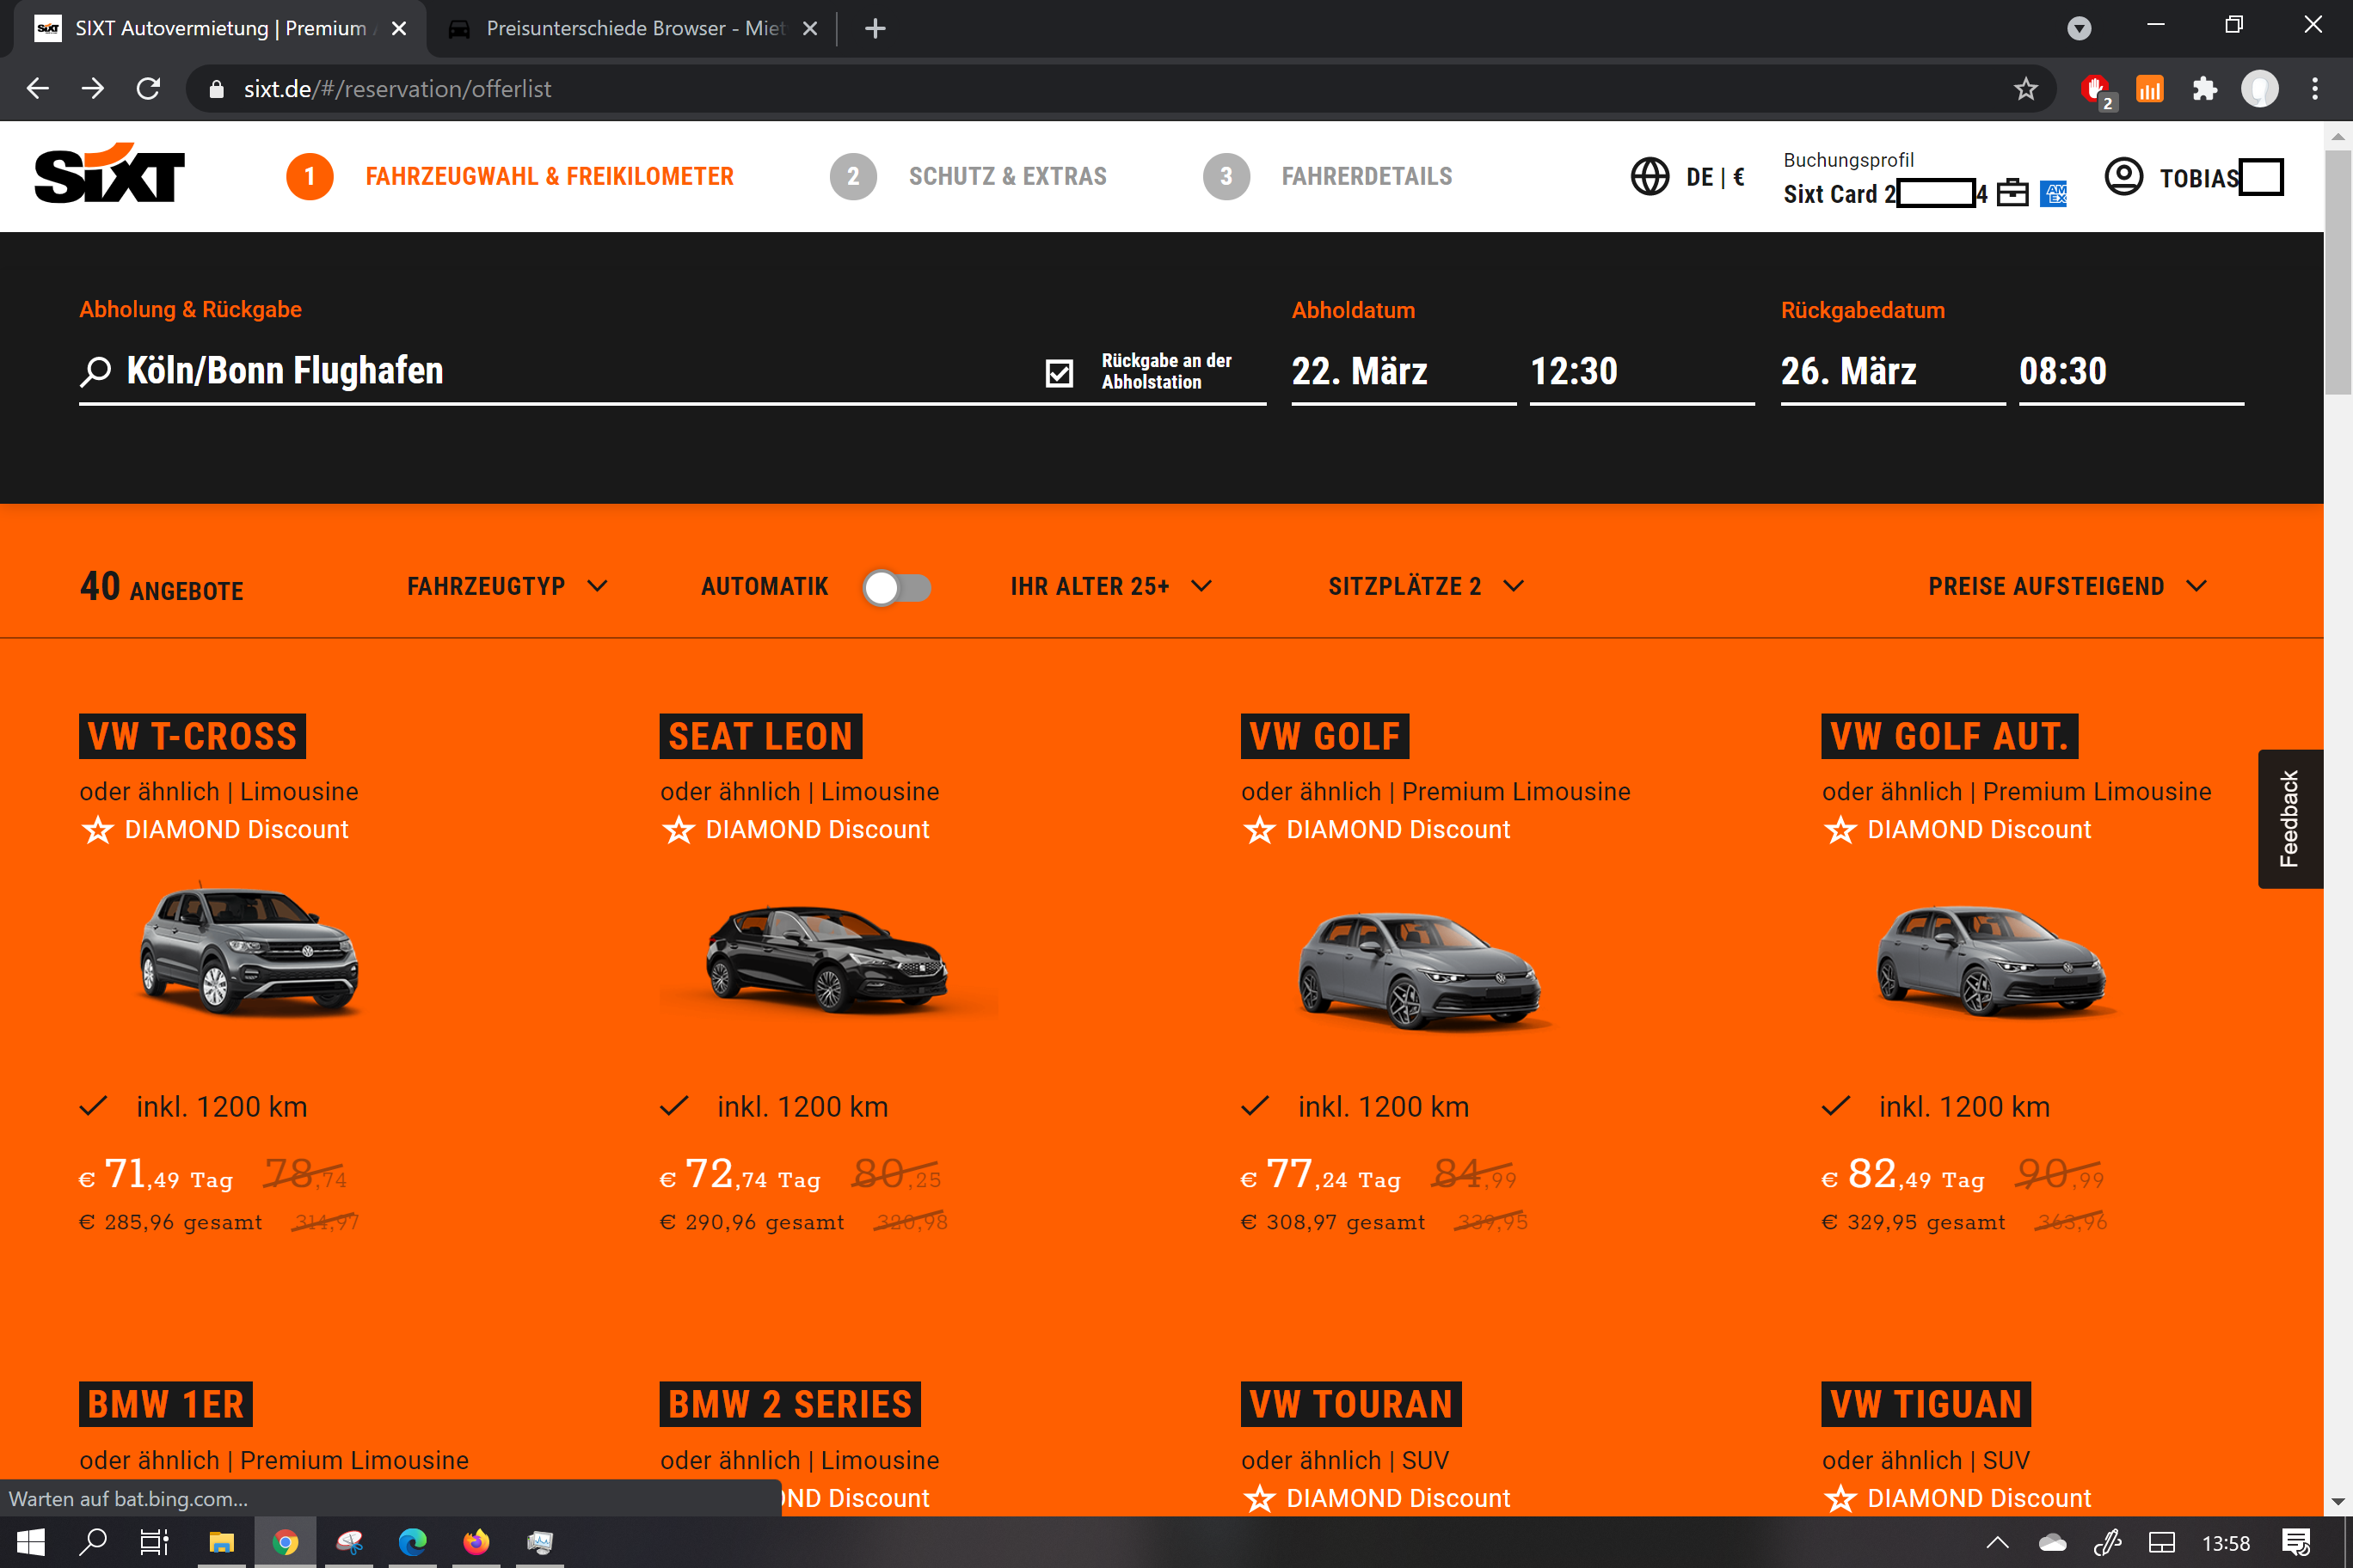
Task: Click the globe language icon
Action: [1650, 177]
